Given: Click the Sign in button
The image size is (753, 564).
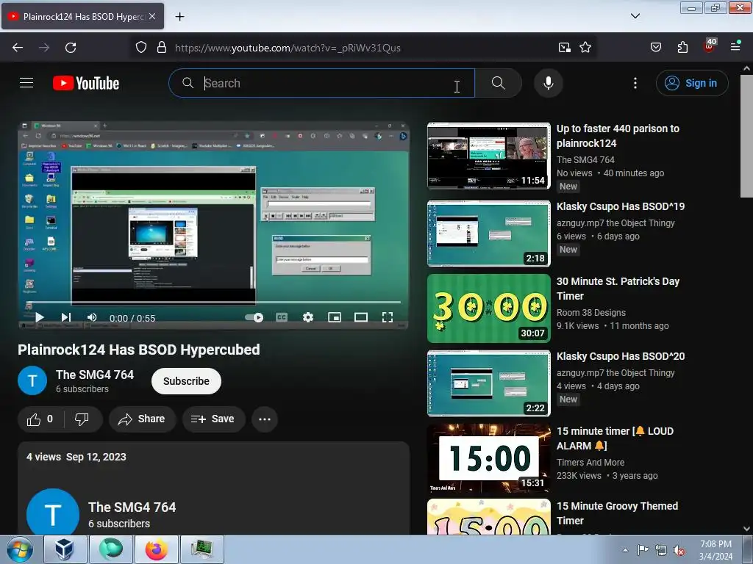Looking at the screenshot, I should (x=691, y=83).
